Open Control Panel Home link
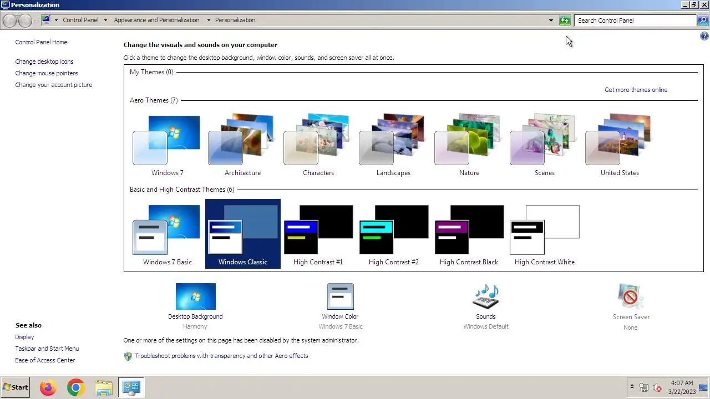Image resolution: width=710 pixels, height=399 pixels. [x=41, y=42]
